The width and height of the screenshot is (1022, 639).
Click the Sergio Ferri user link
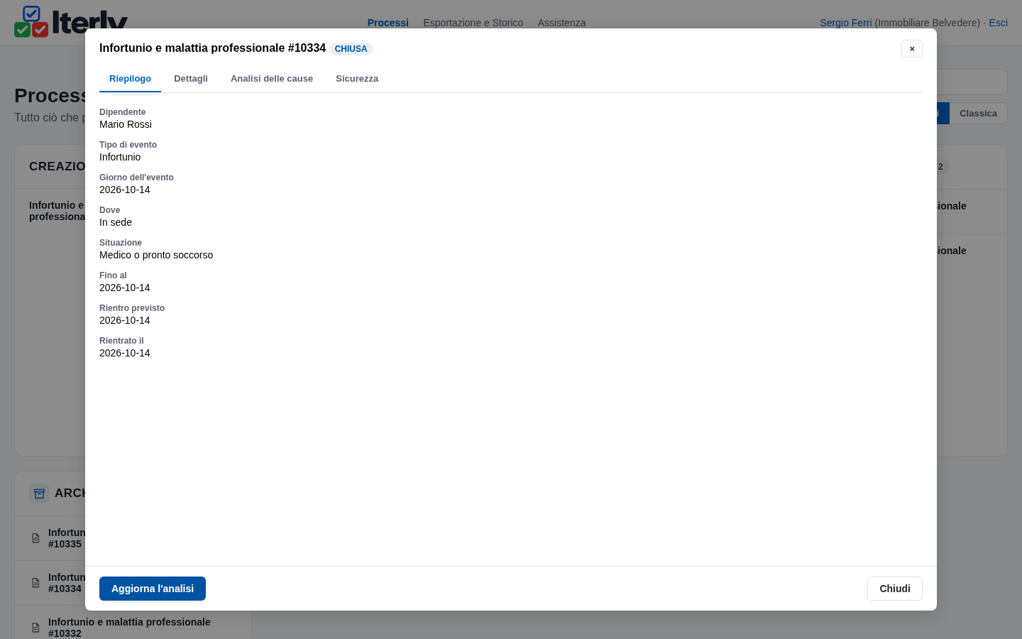point(846,23)
